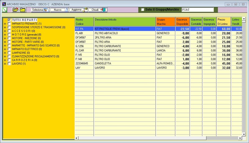Viewport: 249px width, 143px height.
Task: Click list price 32,60 cell
Action: (x=223, y=68)
